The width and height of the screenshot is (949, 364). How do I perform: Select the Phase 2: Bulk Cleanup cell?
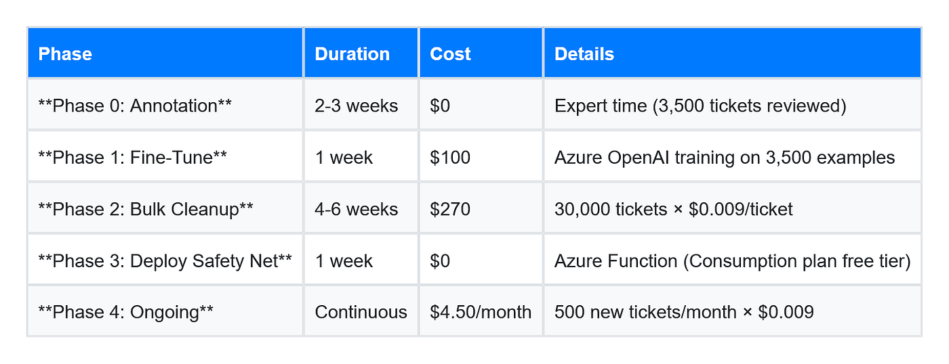pos(165,208)
